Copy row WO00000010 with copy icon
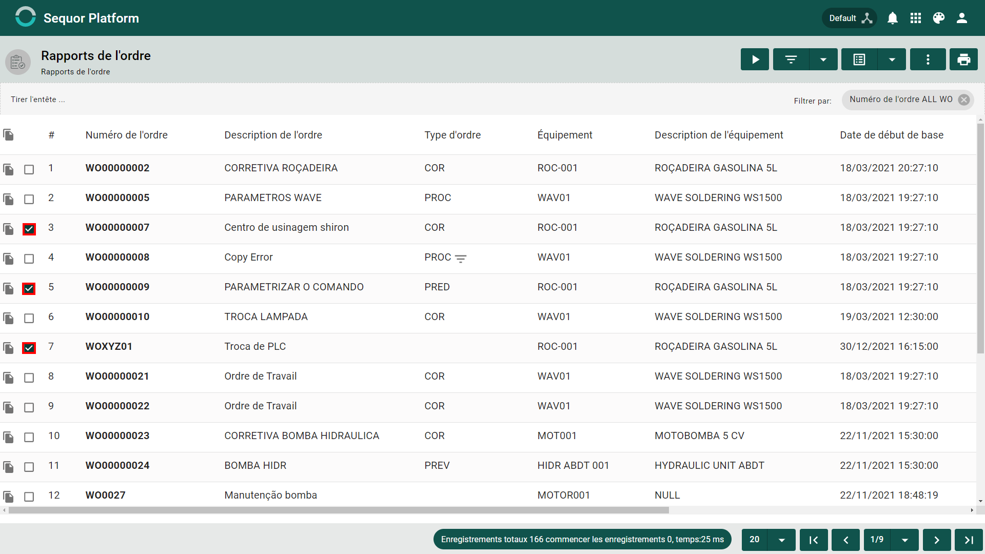985x554 pixels. click(x=8, y=318)
